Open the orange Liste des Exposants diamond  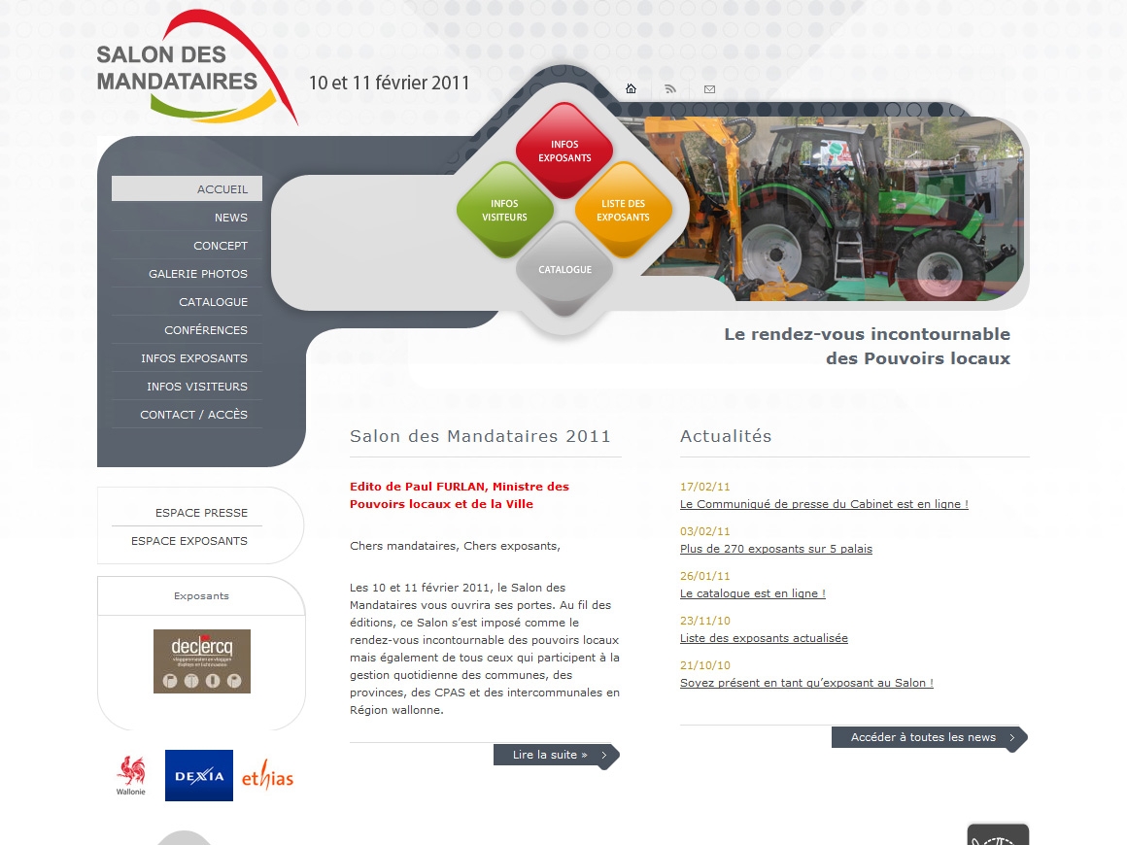(x=623, y=211)
